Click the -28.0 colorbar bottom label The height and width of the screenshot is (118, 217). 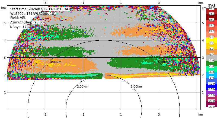pyautogui.click(x=212, y=107)
